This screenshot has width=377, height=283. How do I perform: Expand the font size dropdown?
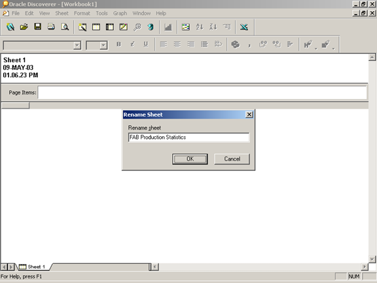103,45
